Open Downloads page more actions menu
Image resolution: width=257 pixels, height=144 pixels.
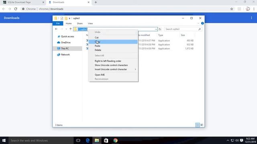click(251, 18)
